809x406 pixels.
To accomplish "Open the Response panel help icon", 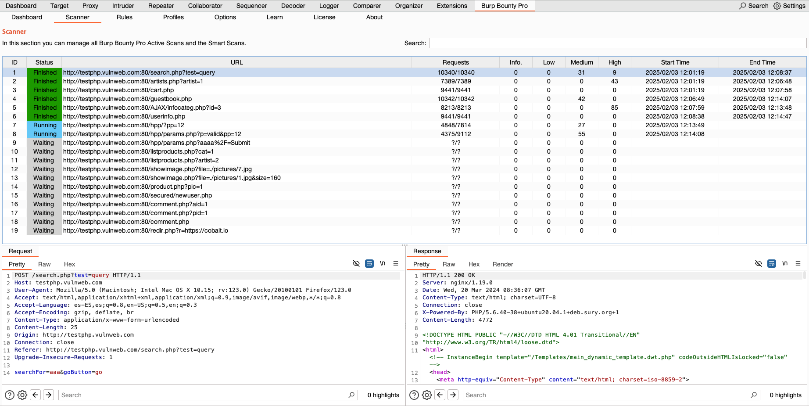I will click(x=414, y=395).
